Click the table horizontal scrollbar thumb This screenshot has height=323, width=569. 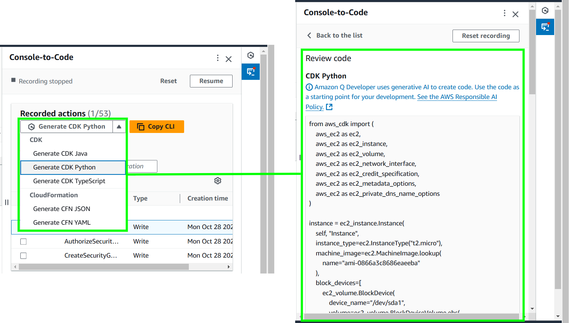click(104, 267)
